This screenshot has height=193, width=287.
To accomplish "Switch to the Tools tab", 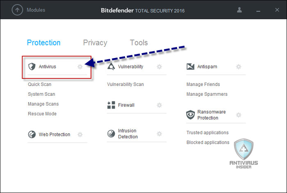I will pos(139,43).
